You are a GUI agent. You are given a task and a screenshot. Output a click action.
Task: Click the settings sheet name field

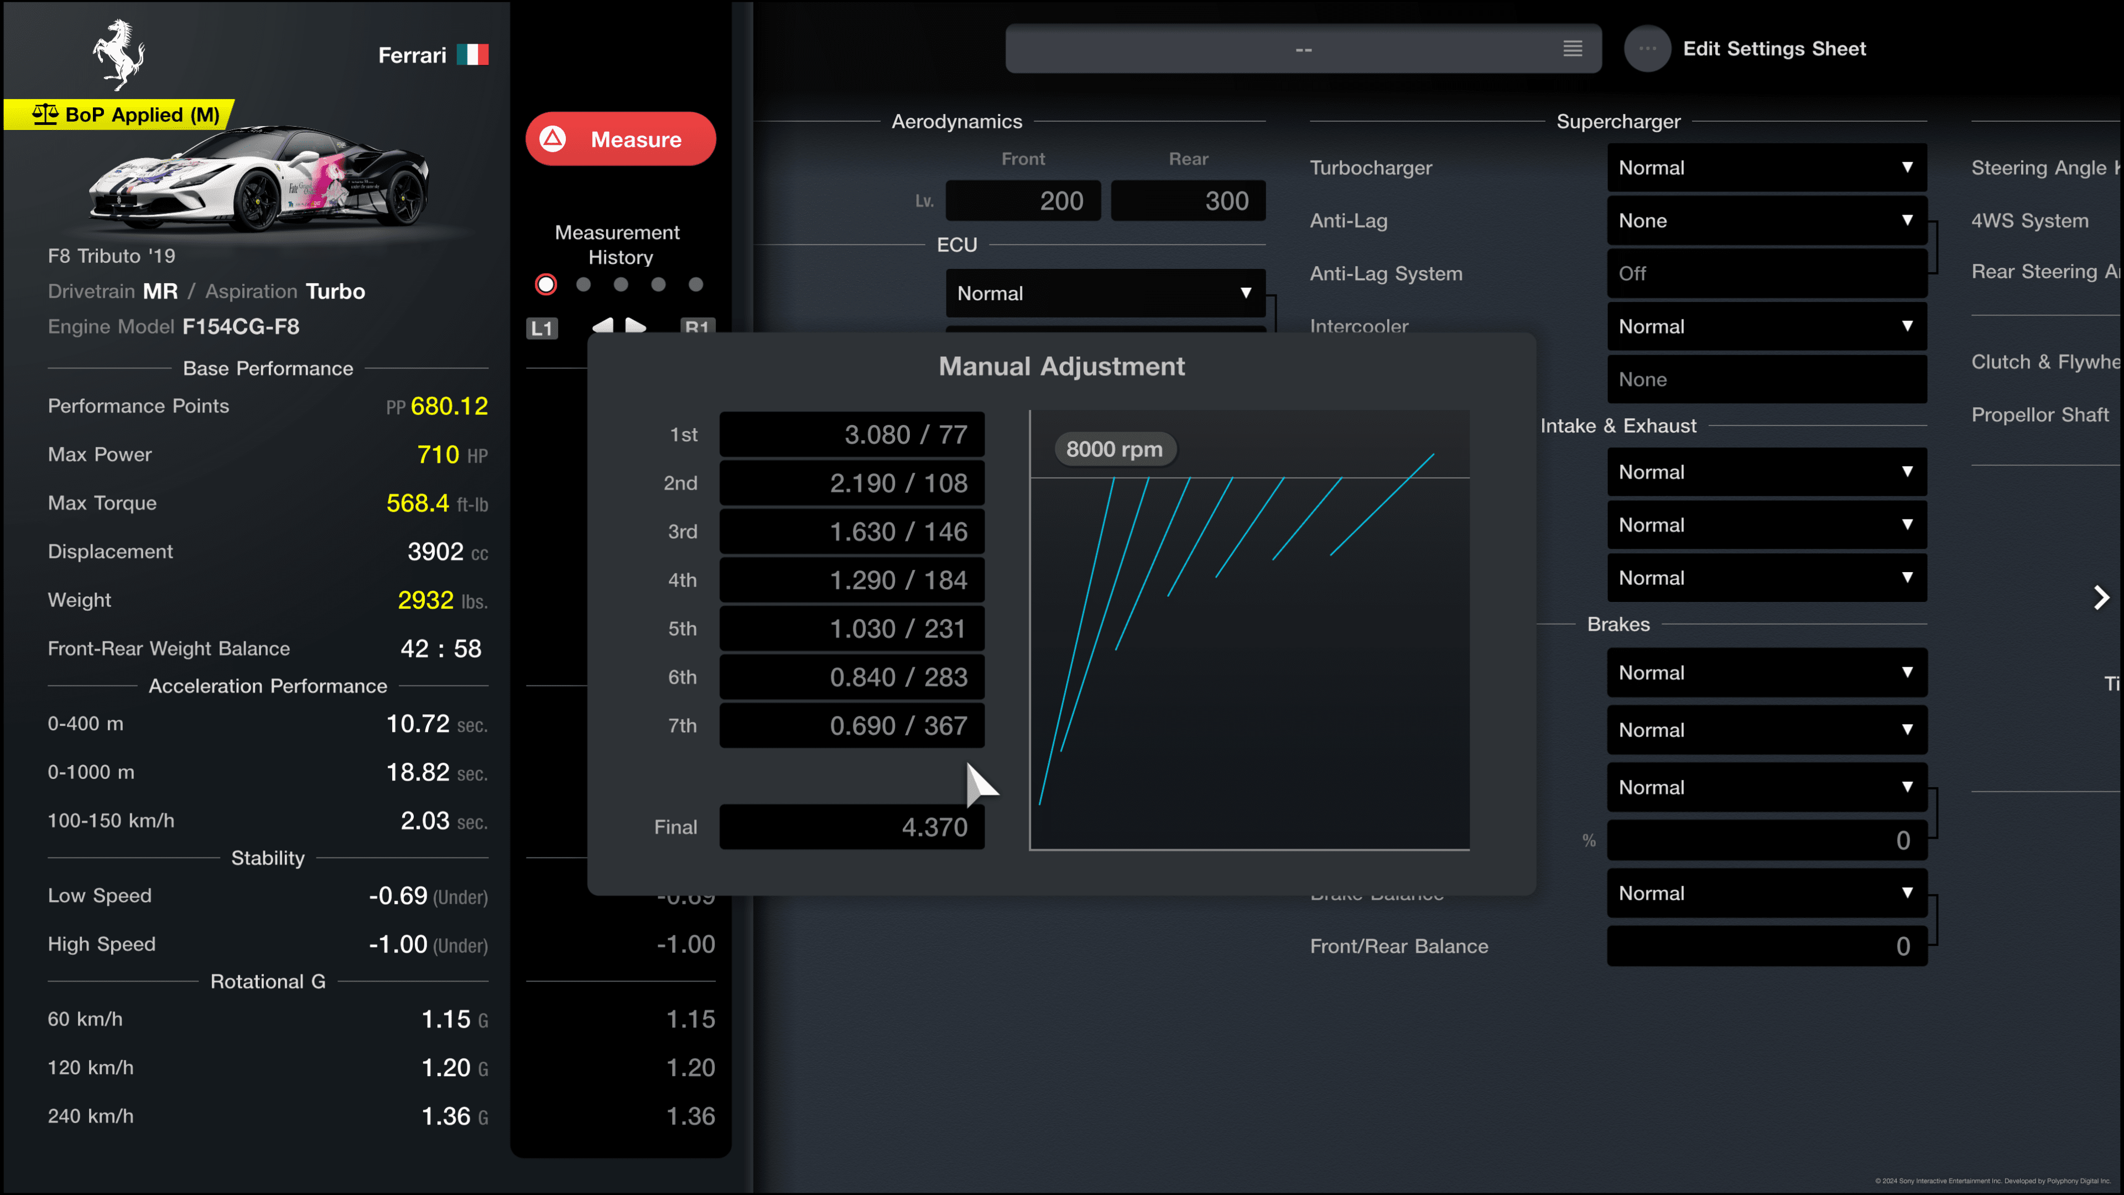pos(1303,49)
